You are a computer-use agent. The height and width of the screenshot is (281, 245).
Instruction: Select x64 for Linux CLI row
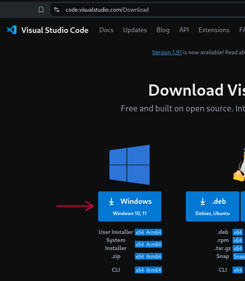pyautogui.click(x=238, y=270)
